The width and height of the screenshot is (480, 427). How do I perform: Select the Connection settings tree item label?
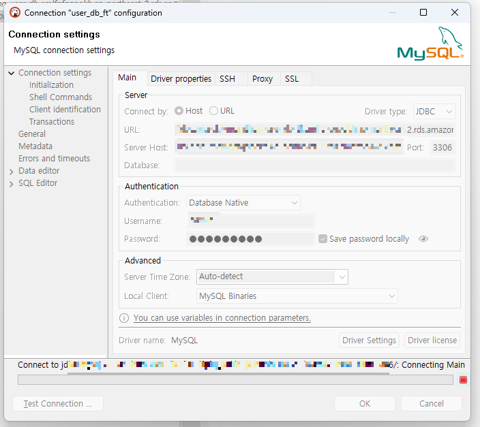55,73
